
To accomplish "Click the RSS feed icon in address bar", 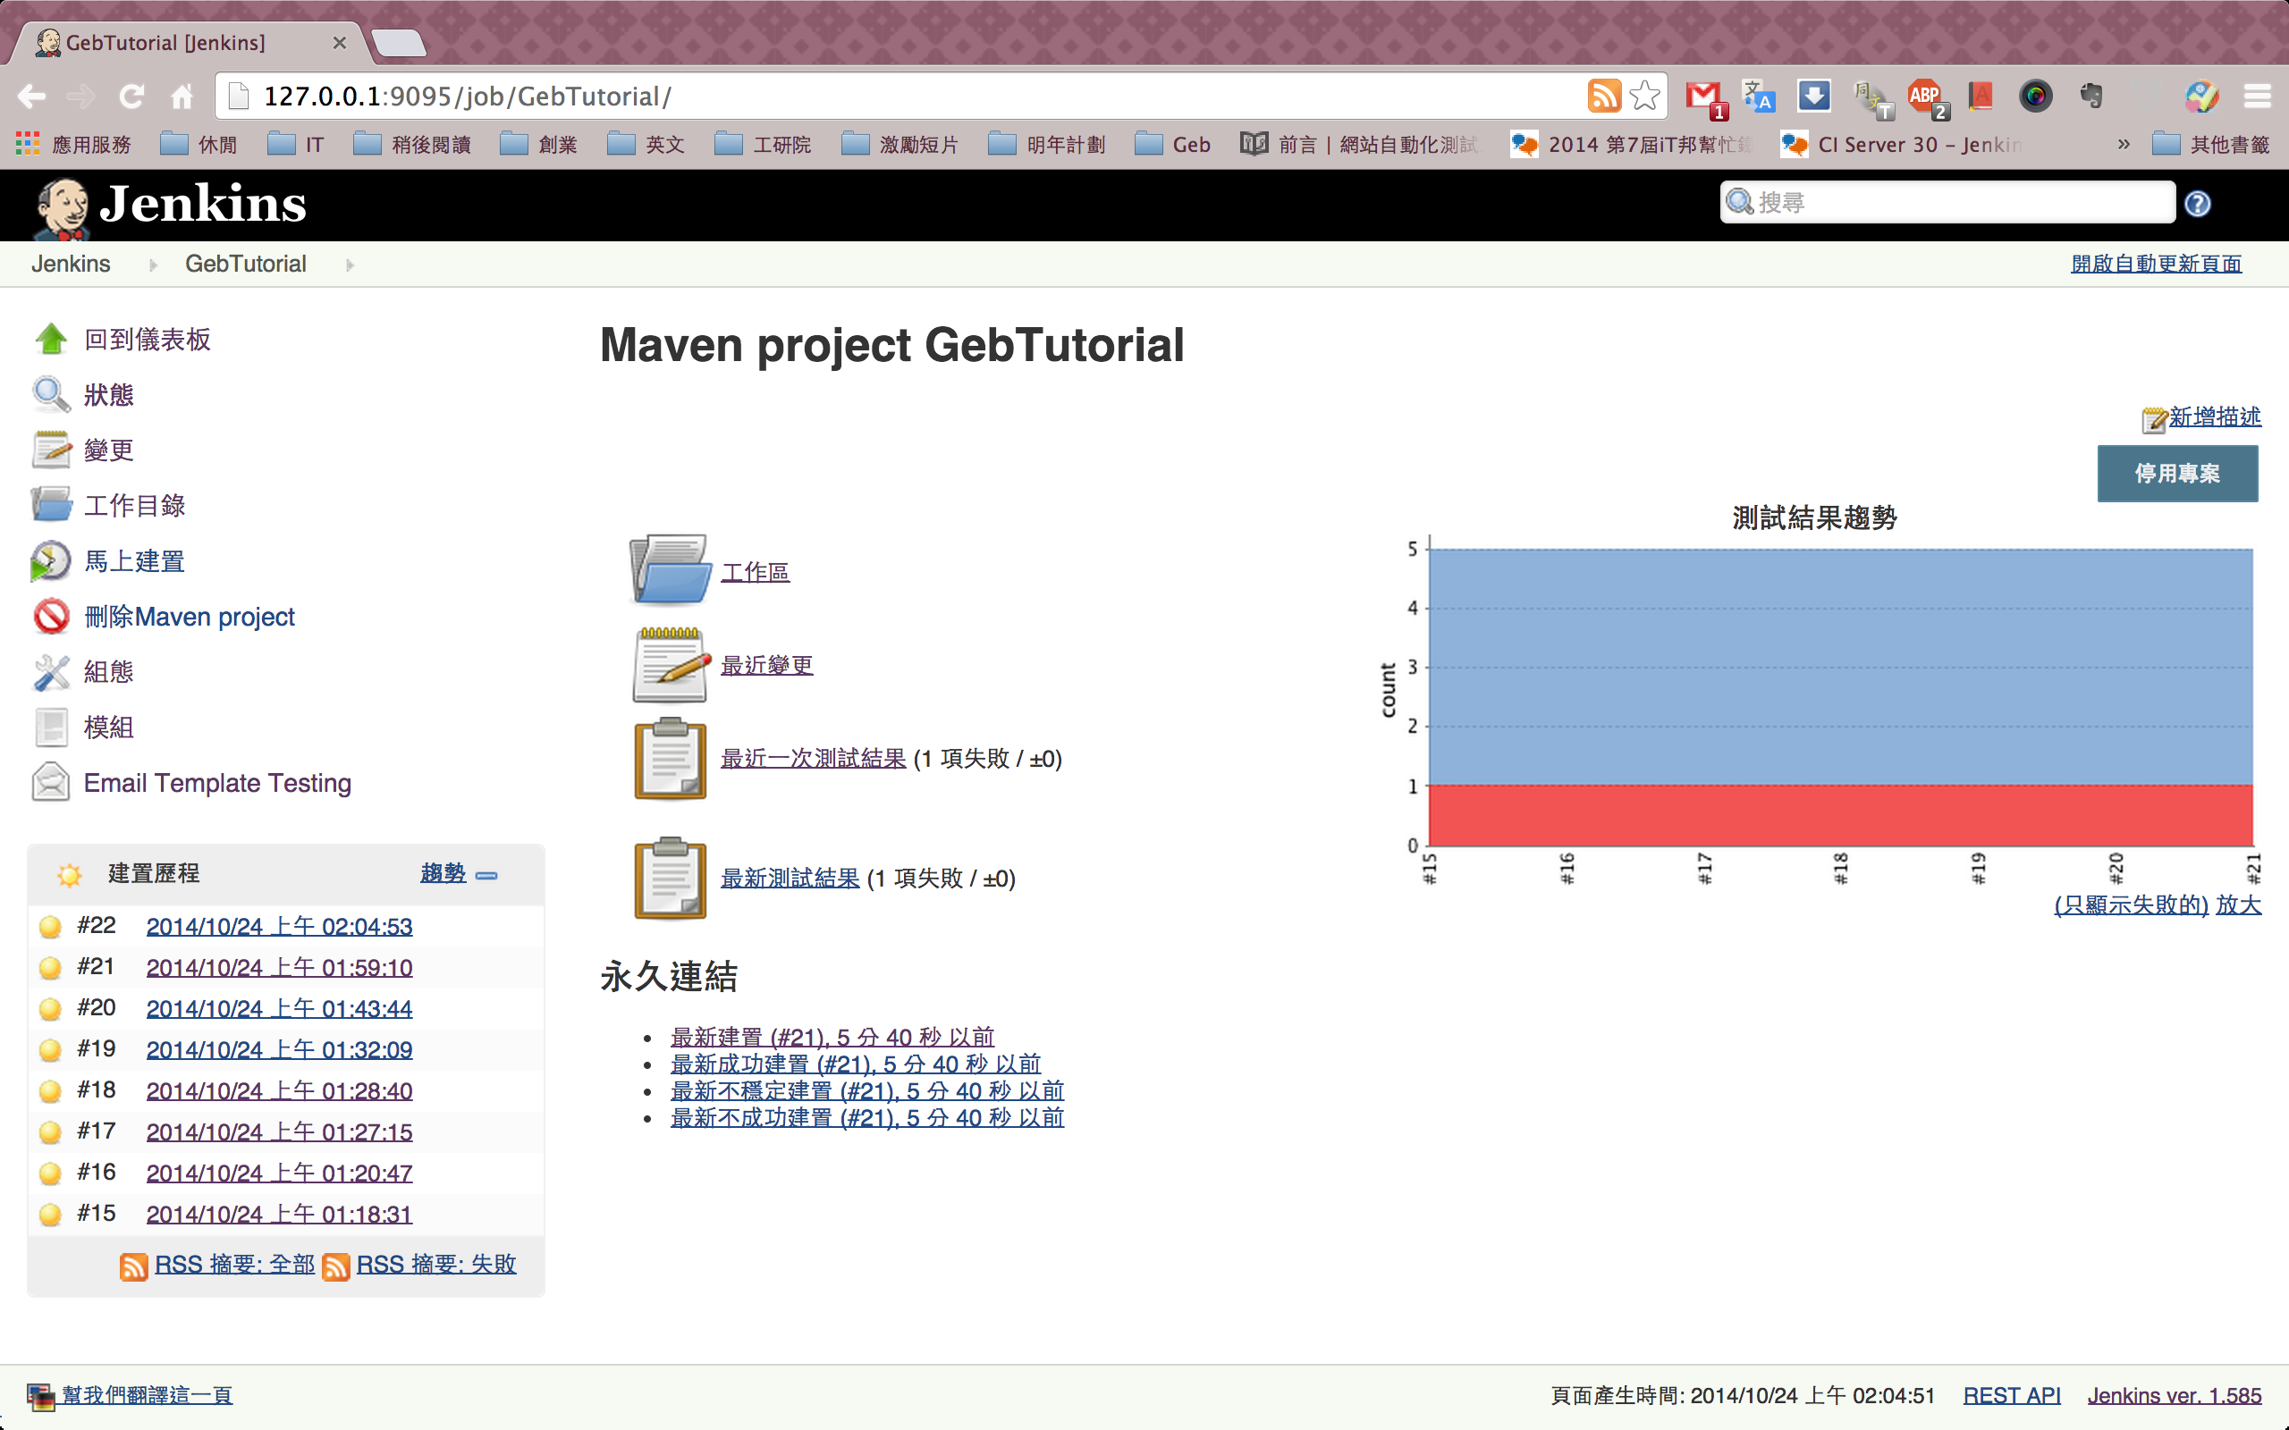I will click(x=1603, y=96).
